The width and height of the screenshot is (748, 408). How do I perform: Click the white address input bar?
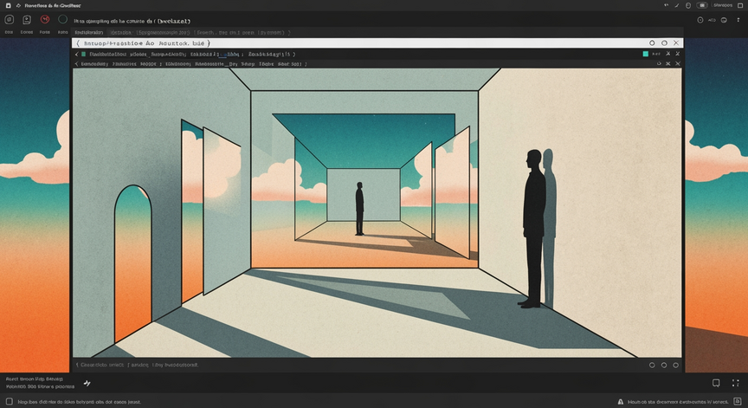(377, 43)
